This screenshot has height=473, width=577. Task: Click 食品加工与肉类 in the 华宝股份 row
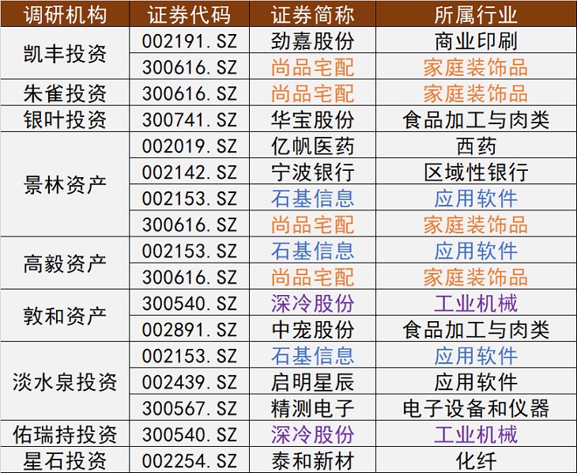[476, 119]
